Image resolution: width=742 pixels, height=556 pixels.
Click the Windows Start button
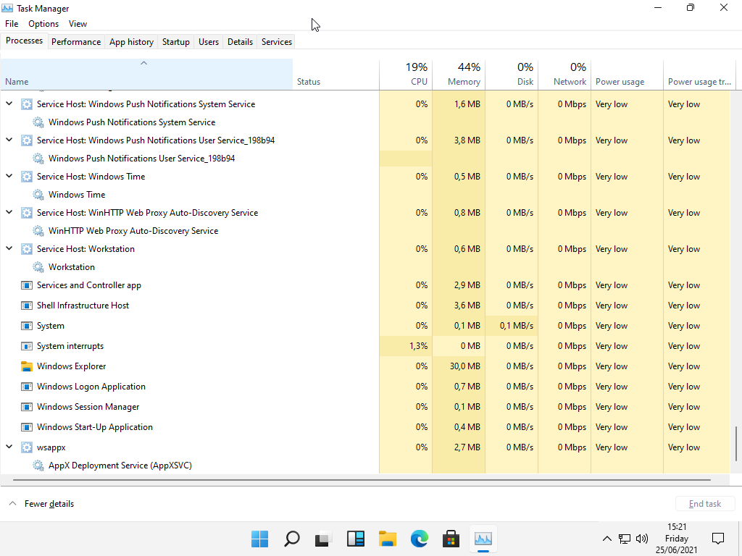tap(259, 539)
